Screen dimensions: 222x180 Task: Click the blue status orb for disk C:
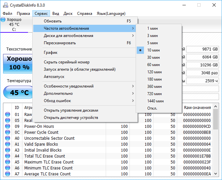pos(3,19)
